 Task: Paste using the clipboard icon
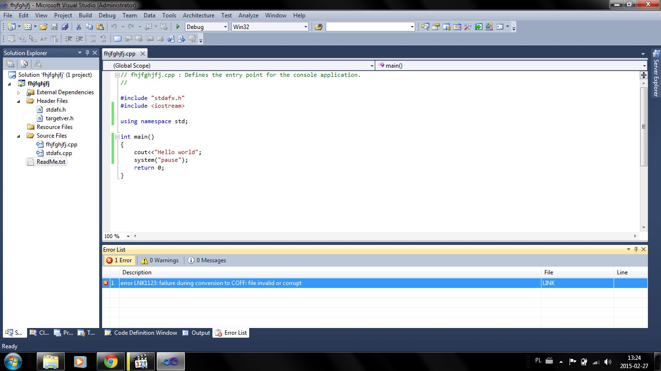coord(100,27)
